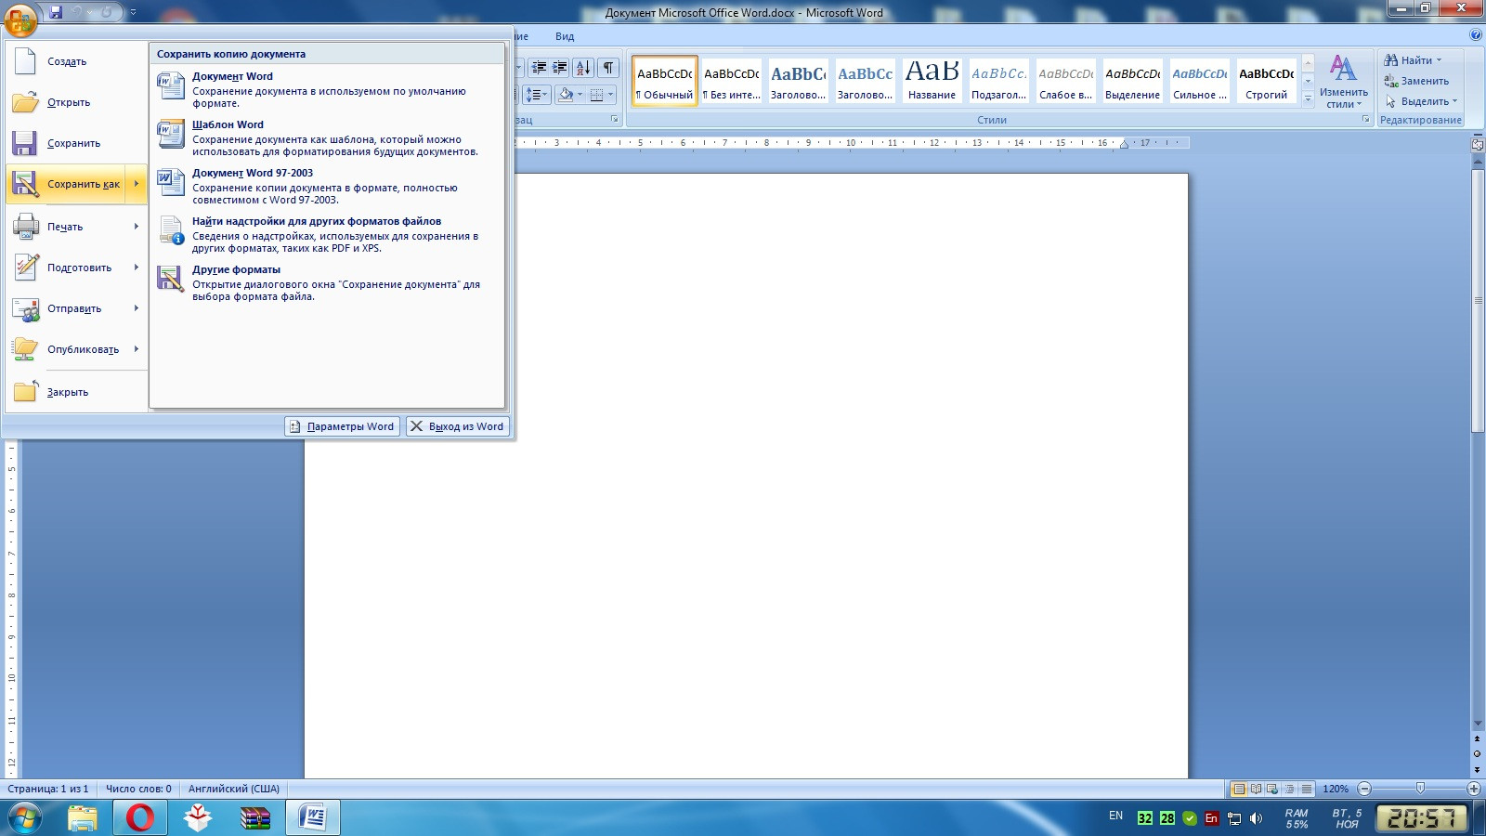
Task: Switch to Outline view
Action: click(1289, 789)
